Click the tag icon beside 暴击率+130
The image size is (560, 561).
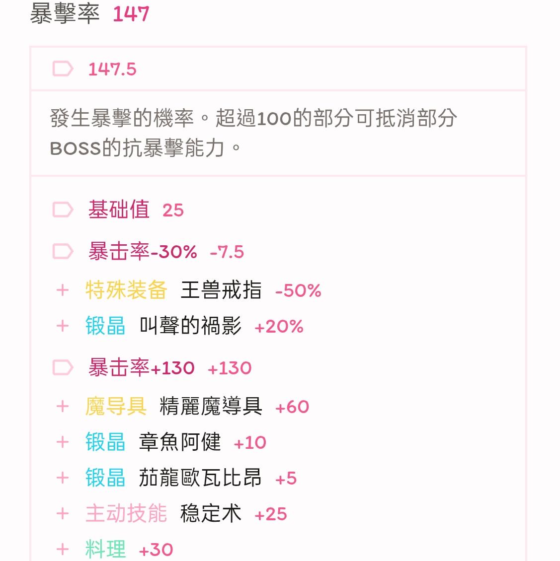point(63,368)
